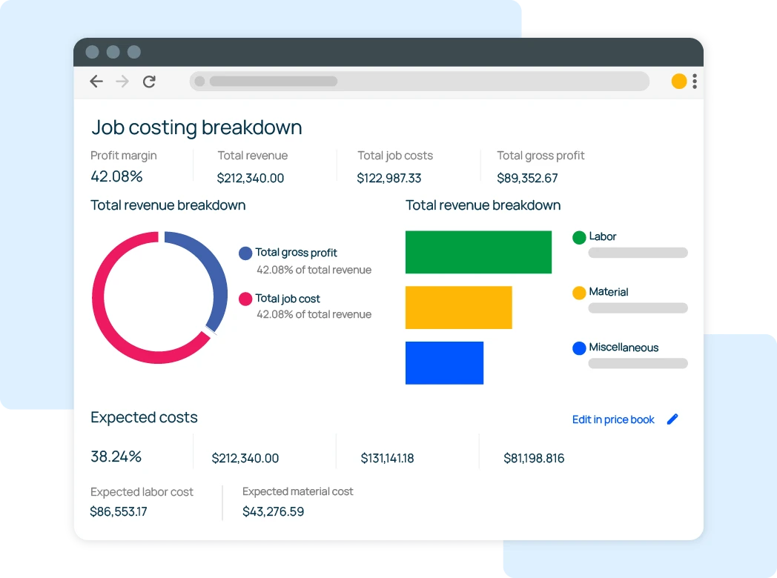Click expected profit value $81,198.816
The image size is (777, 578).
[534, 459]
